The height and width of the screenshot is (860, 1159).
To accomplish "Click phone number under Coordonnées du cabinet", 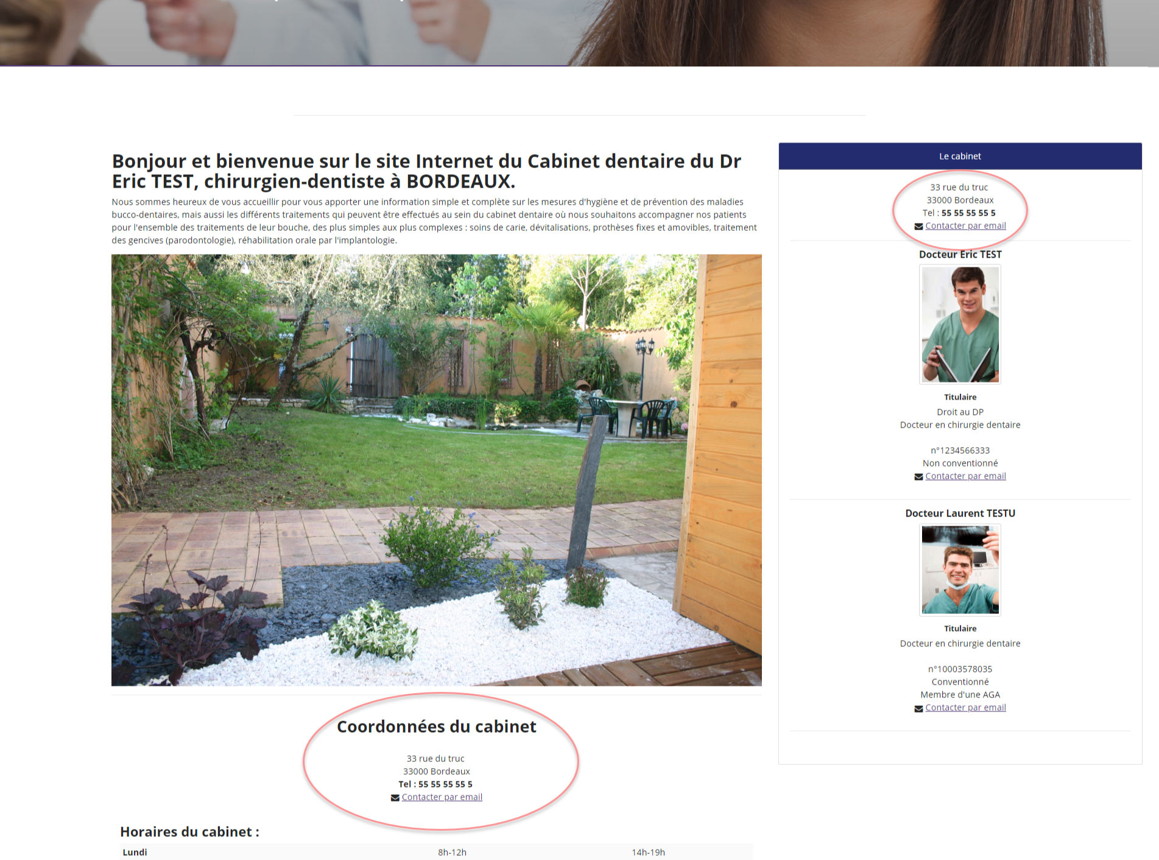I will pyautogui.click(x=445, y=784).
